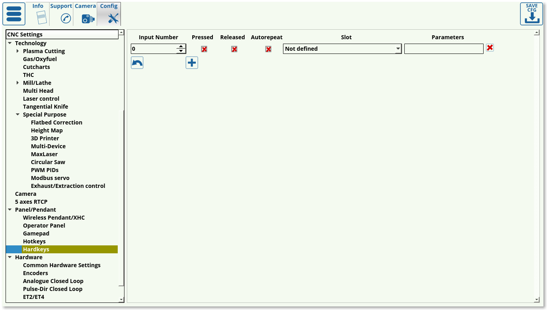
Task: Collapse the Special Purpose tree node
Action: point(18,115)
